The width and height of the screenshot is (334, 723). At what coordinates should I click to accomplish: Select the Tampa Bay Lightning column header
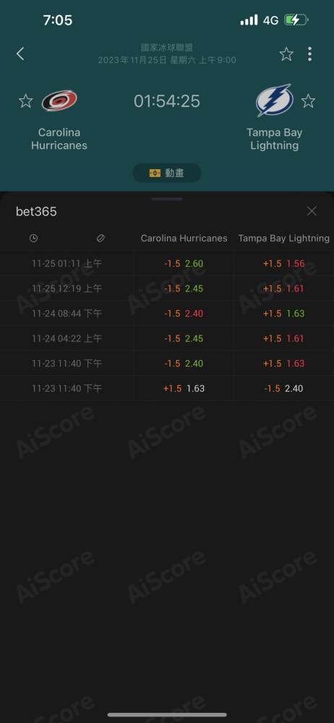pyautogui.click(x=283, y=238)
